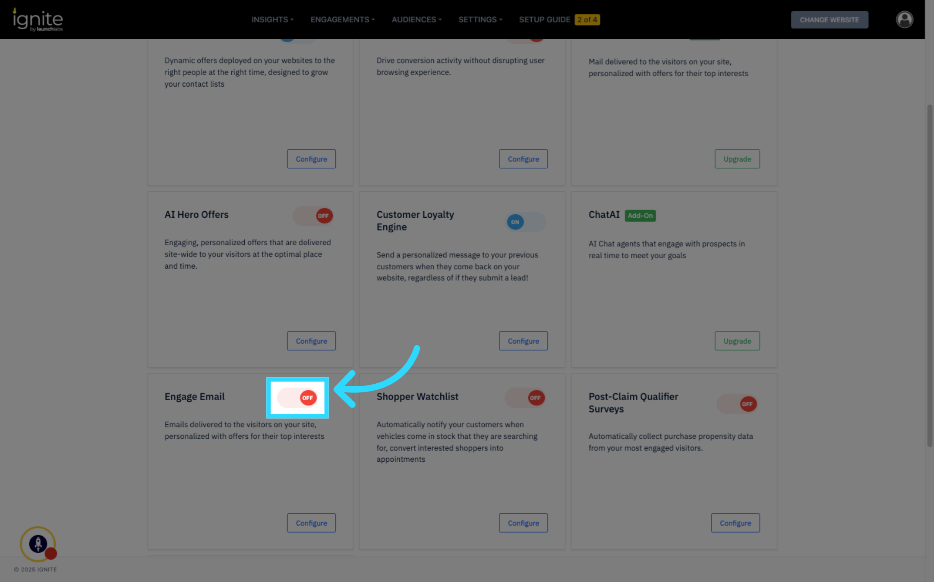Click the ChatAI Add-On badge
This screenshot has width=934, height=582.
(640, 216)
